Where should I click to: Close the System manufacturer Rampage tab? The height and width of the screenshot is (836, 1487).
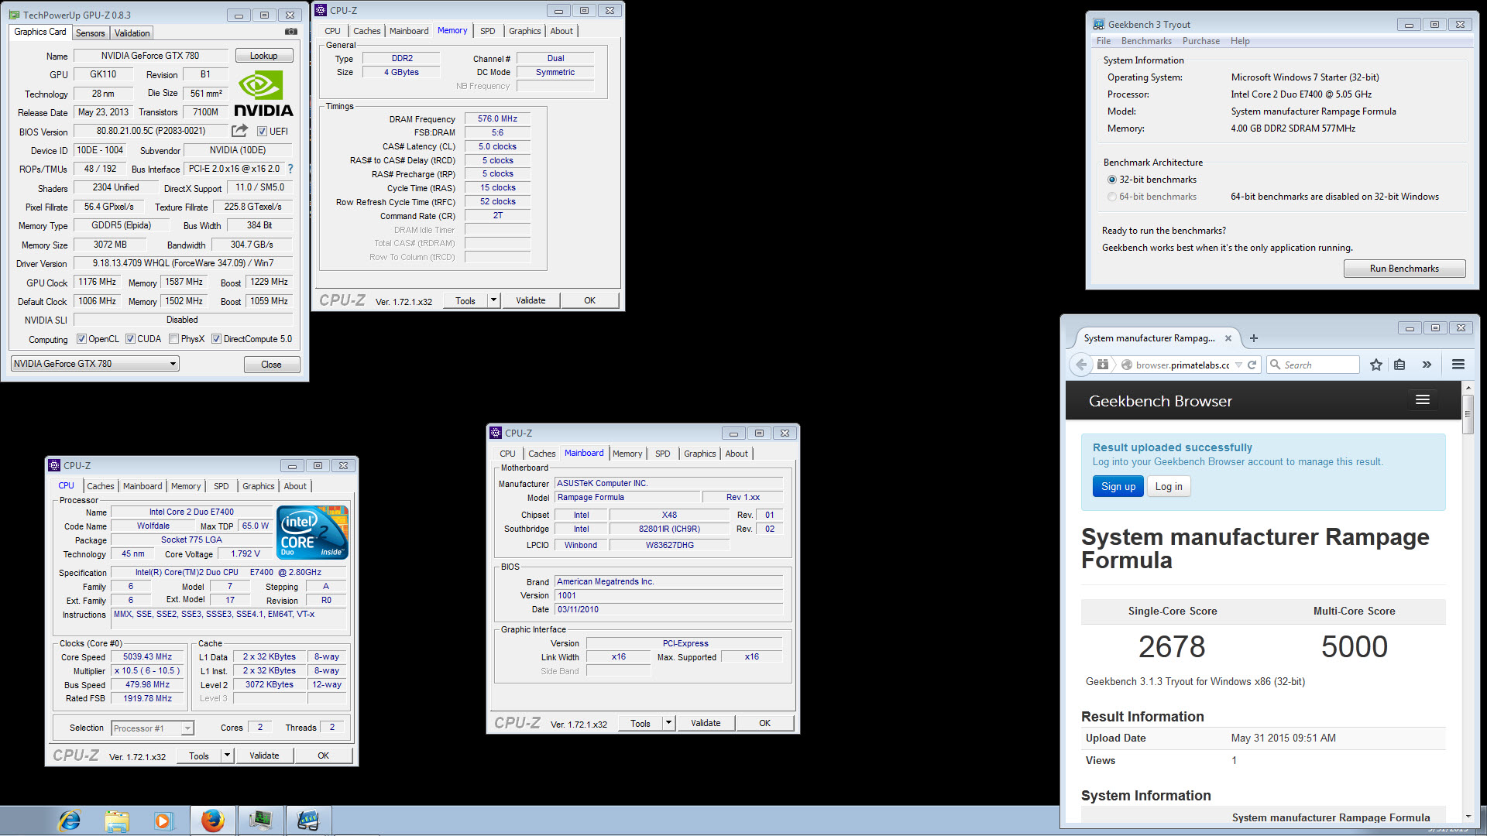(x=1228, y=338)
